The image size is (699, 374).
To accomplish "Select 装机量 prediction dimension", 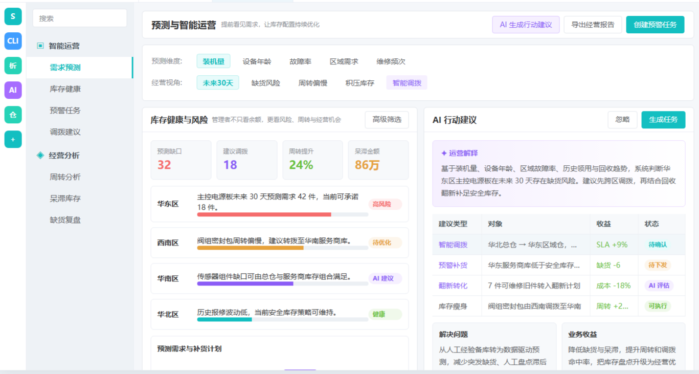I will [213, 61].
